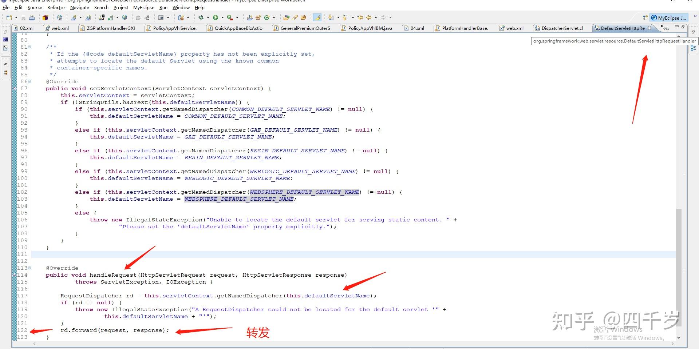Click the Print icon in toolbar
Image resolution: width=699 pixels, height=349 pixels.
click(x=32, y=17)
